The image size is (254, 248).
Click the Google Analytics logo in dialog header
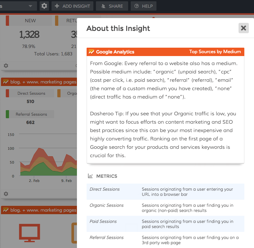91,52
